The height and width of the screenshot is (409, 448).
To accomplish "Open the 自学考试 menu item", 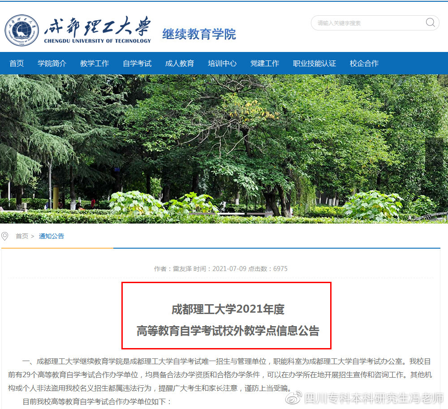I will [x=137, y=63].
